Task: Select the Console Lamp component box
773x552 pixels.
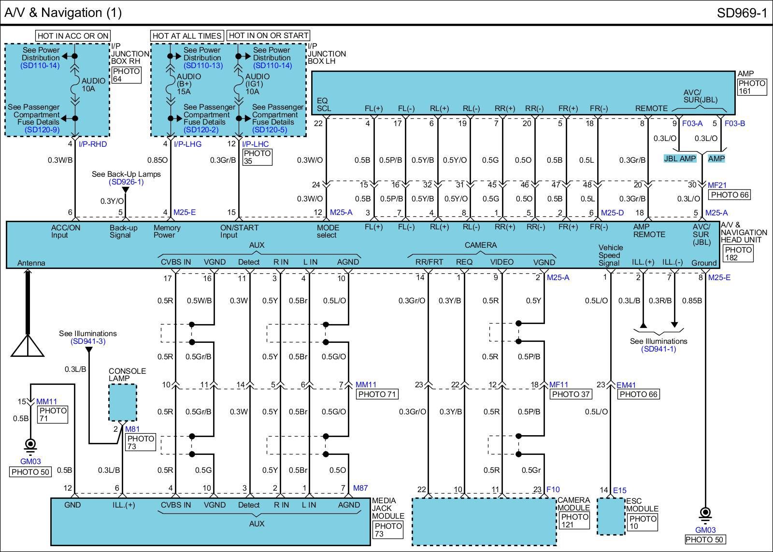Action: tap(122, 403)
